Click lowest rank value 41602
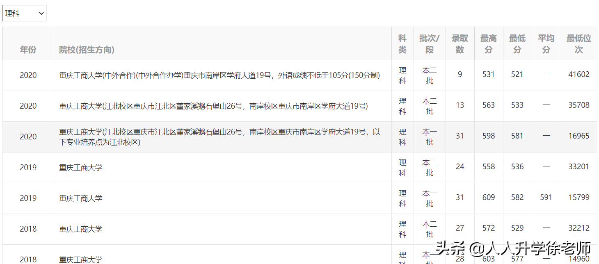 coord(579,75)
